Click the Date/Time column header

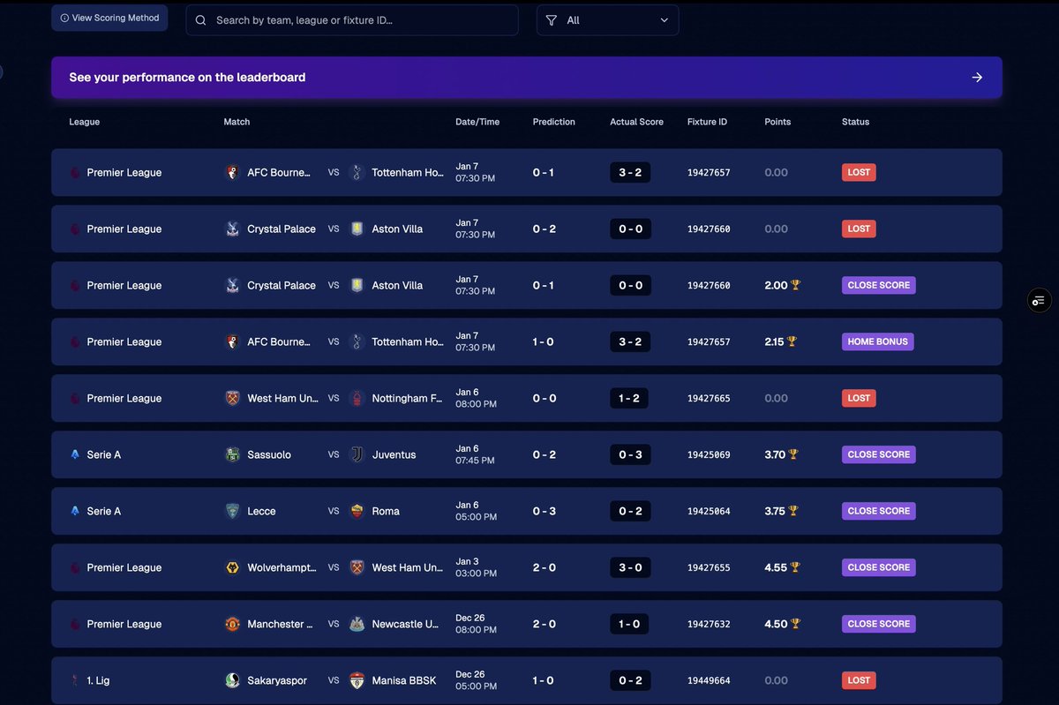click(477, 122)
